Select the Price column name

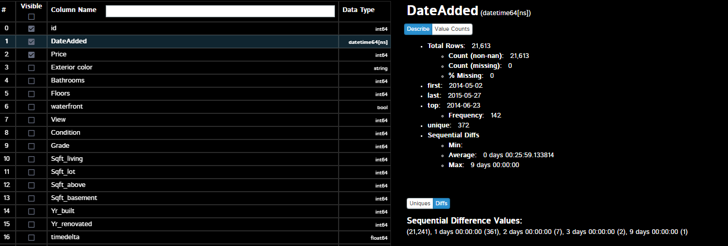(x=59, y=54)
